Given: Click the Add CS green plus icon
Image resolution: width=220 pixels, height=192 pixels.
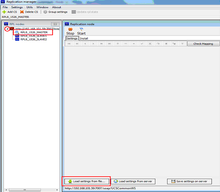Looking at the screenshot, I should pyautogui.click(x=4, y=12).
